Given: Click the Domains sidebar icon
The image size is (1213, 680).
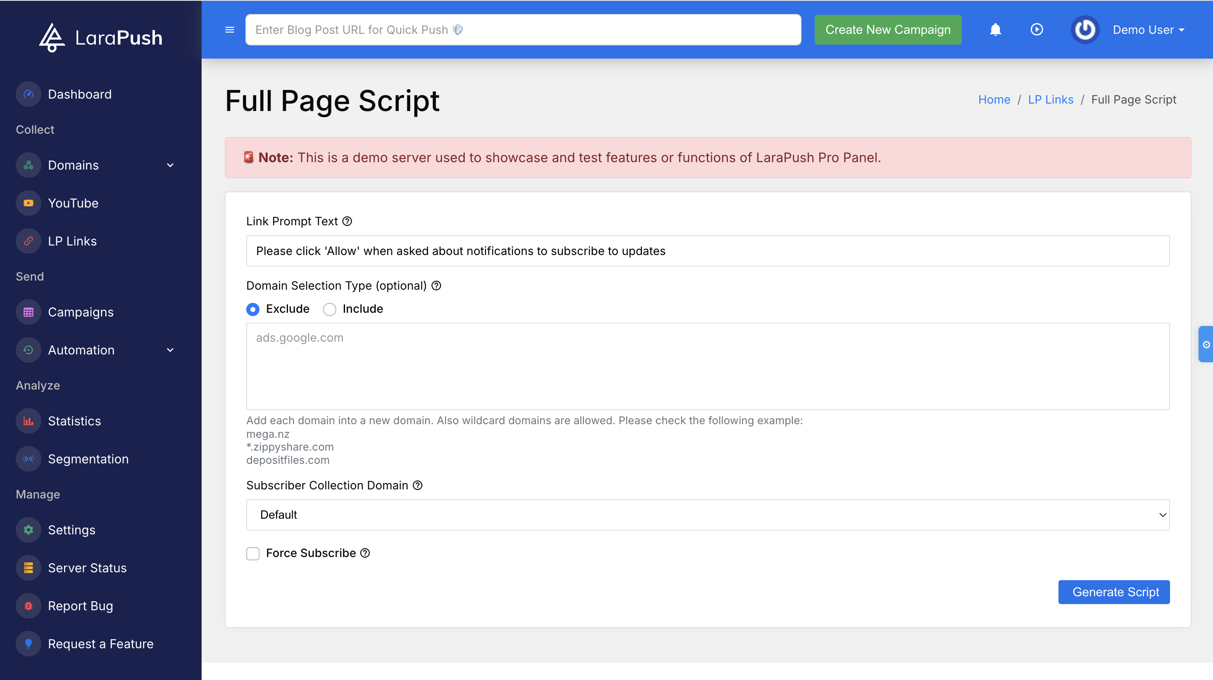Looking at the screenshot, I should pos(29,165).
